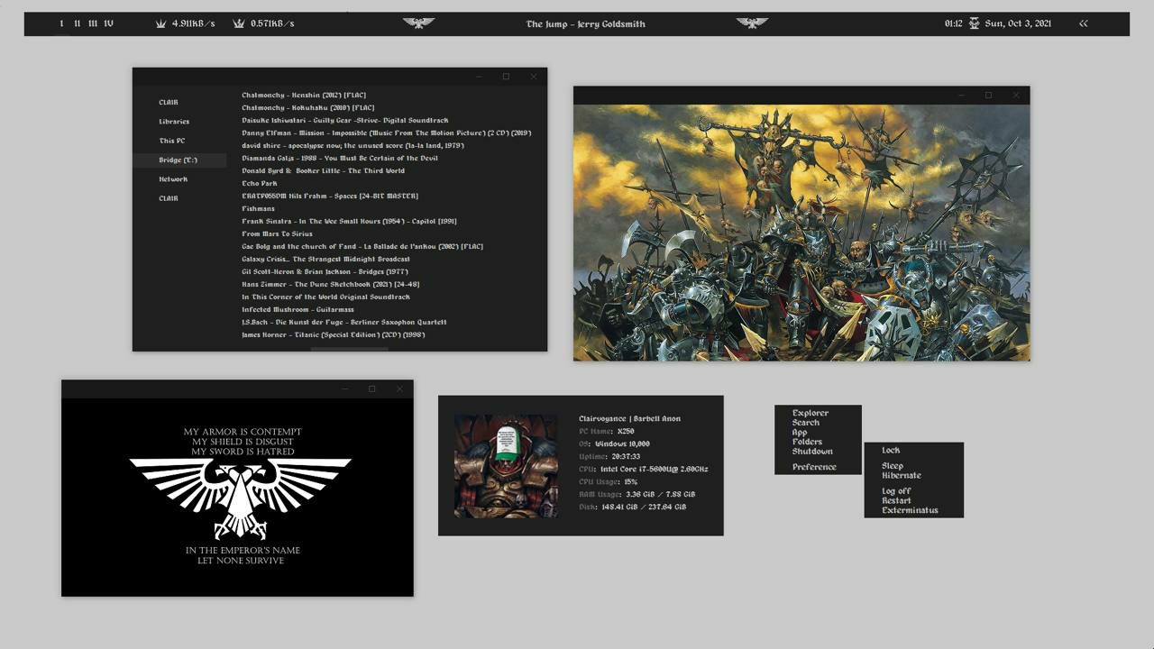
Task: Open Network in the explorer sidebar
Action: coord(173,179)
